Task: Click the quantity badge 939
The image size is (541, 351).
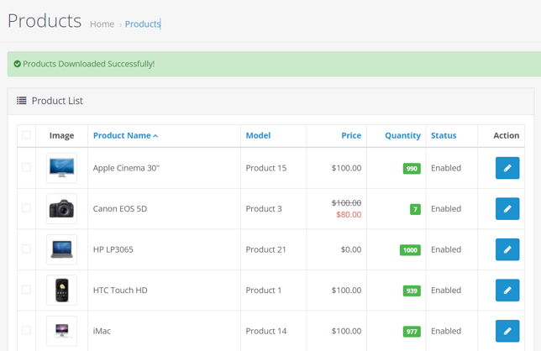Action: click(412, 291)
